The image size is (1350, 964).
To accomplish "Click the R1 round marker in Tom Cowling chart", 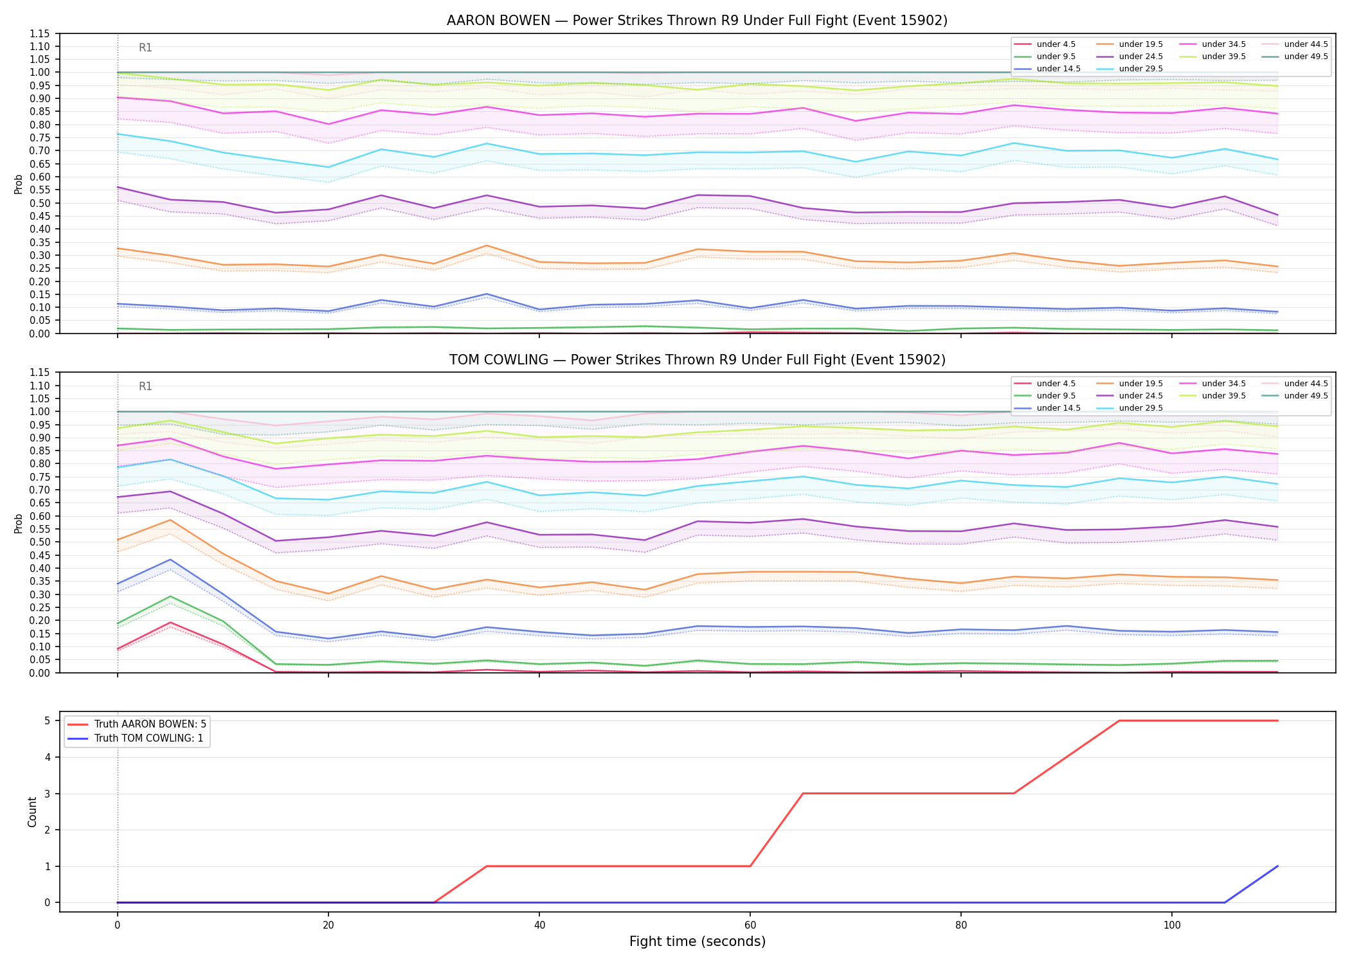I will (145, 386).
